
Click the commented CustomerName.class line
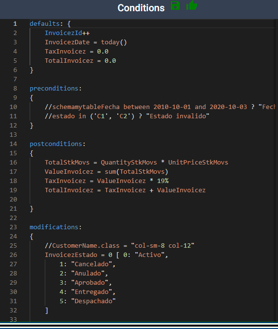pos(119,245)
